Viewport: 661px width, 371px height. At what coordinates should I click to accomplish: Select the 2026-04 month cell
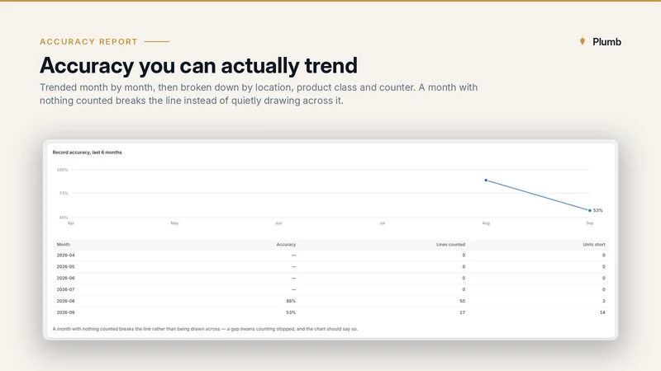pyautogui.click(x=66, y=256)
